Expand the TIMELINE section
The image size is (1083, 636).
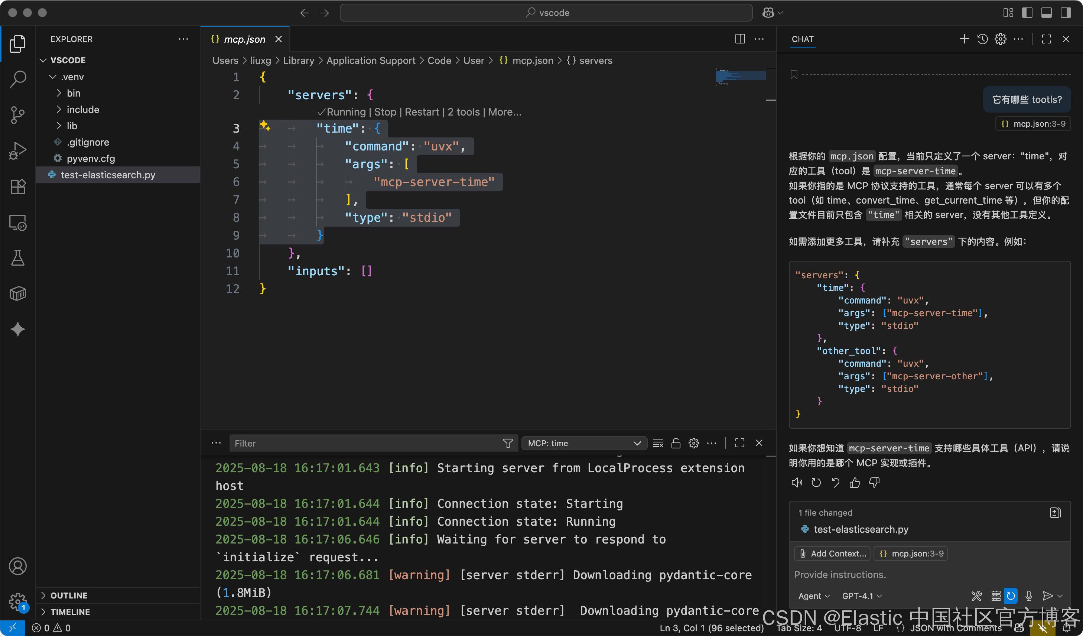(117, 611)
